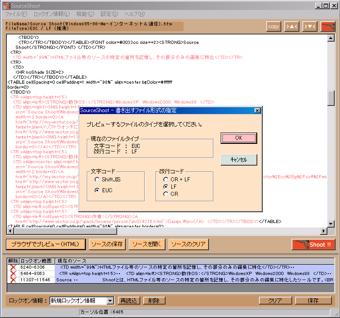Remove lock-on range 11307-11546 via red X
This screenshot has width=340, height=318.
(x=13, y=280)
